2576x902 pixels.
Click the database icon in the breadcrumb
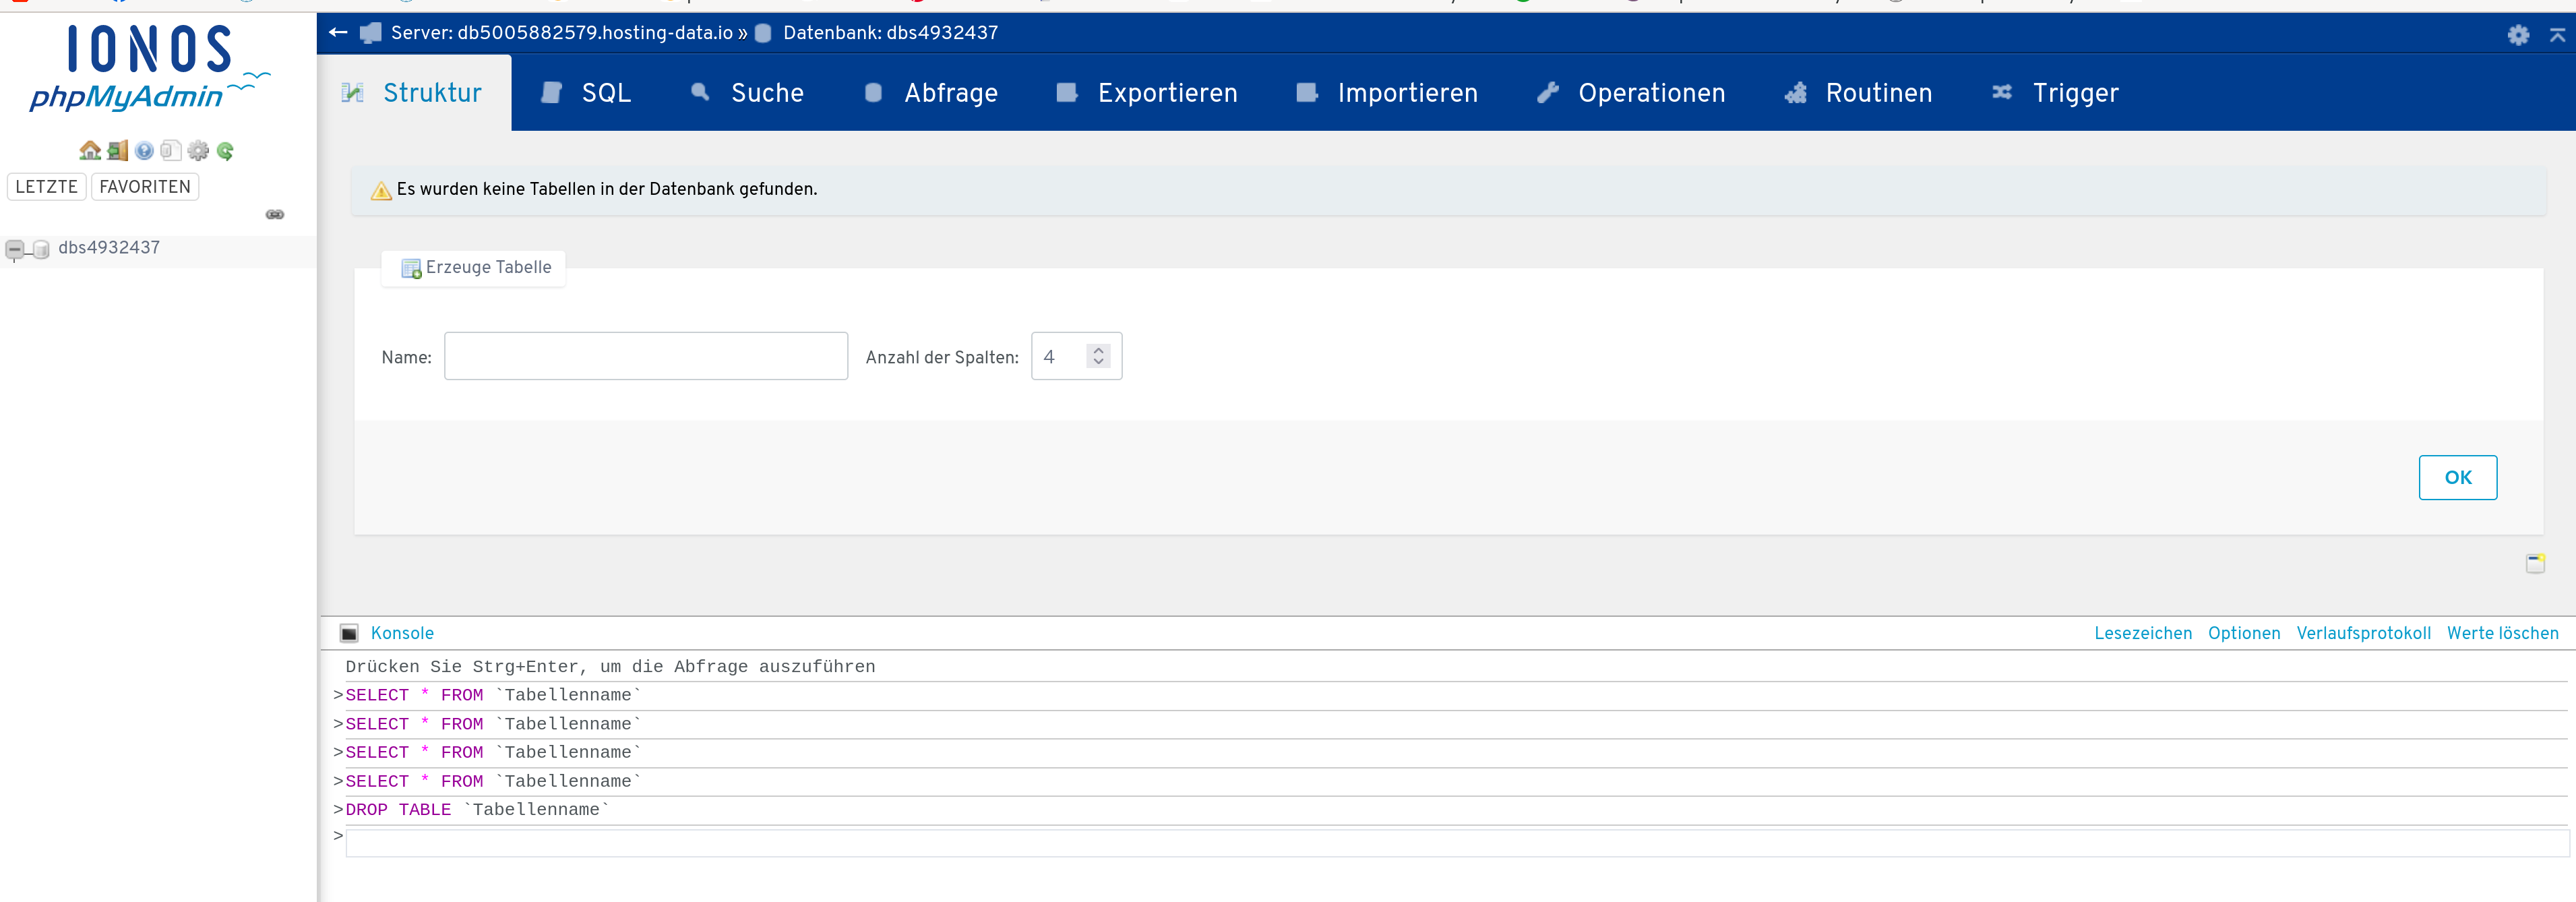click(763, 33)
